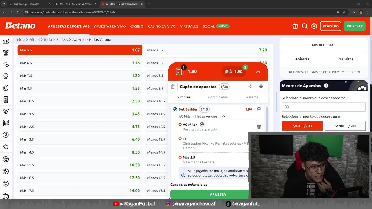Deselect the Más 5.5 odds 1.07
This screenshot has height=209, width=372.
(x=80, y=50)
